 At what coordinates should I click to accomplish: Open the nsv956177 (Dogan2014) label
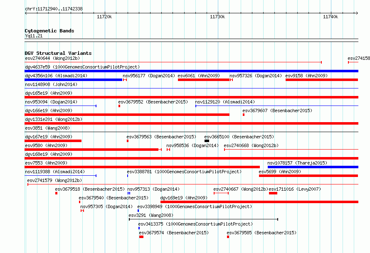point(149,76)
